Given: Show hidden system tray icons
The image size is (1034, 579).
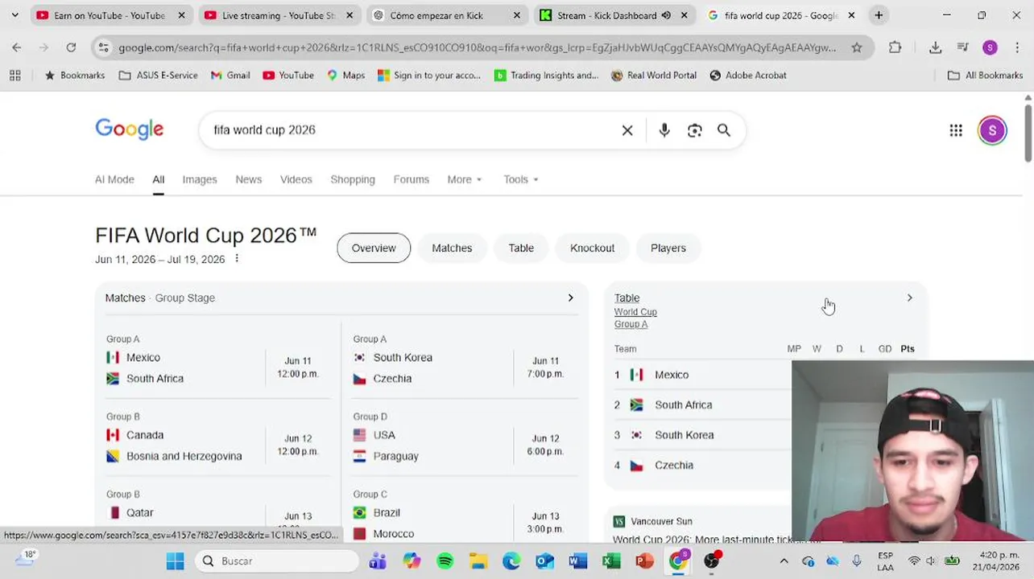Looking at the screenshot, I should coord(784,561).
